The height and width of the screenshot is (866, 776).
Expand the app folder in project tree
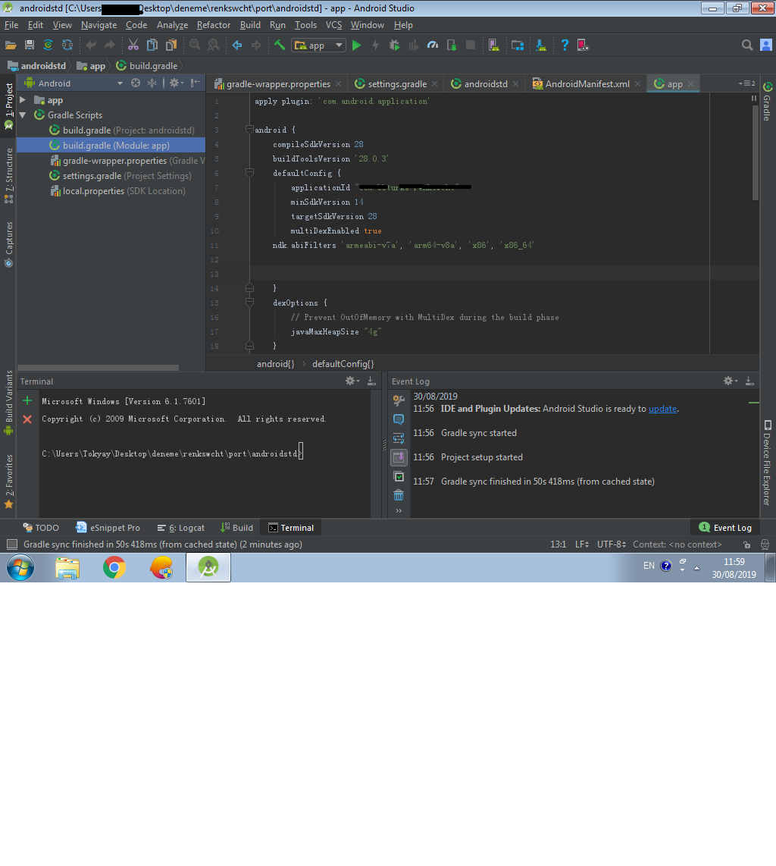click(23, 100)
